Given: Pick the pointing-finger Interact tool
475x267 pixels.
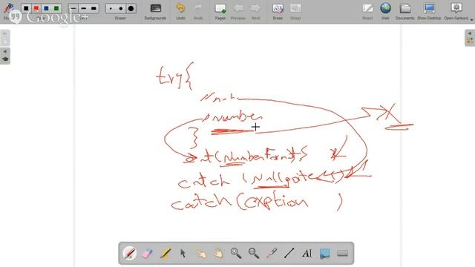Looking at the screenshot, I should coord(201,253).
